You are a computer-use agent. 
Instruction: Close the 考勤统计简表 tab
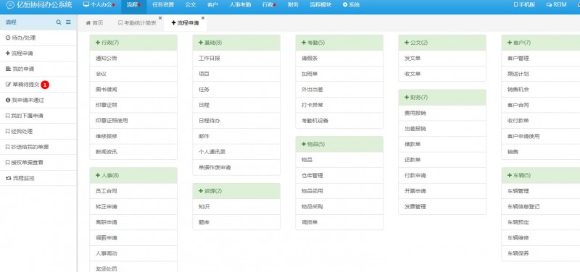point(160,17)
